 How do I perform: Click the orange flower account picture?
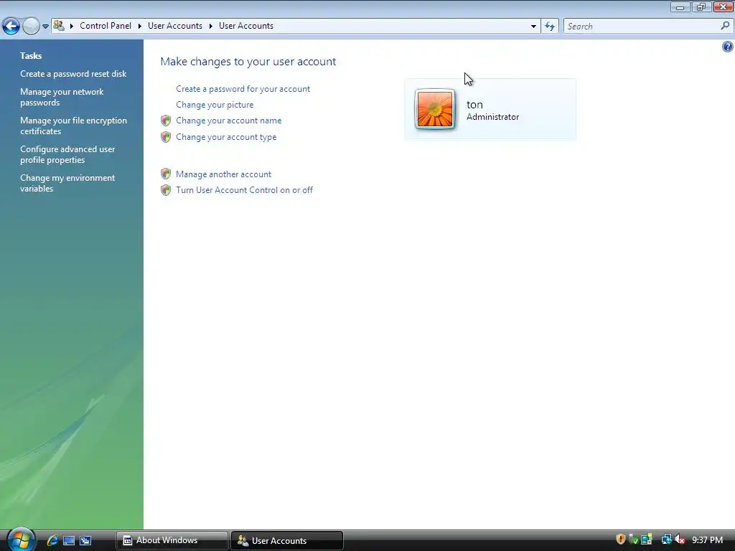[435, 109]
